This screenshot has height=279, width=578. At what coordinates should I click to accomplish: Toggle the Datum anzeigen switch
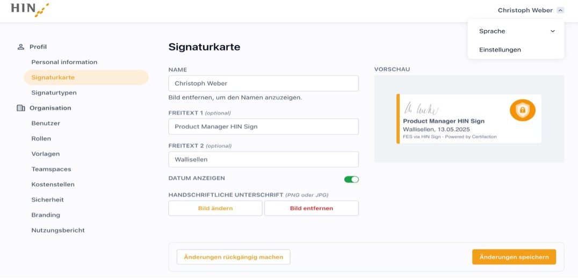(x=351, y=179)
